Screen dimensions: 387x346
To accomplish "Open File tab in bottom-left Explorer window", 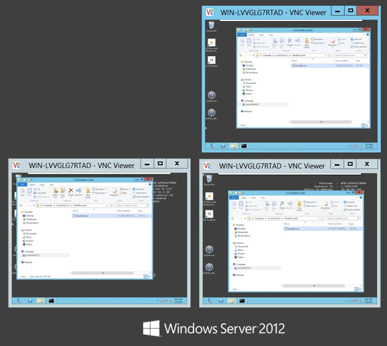I will click(22, 184).
